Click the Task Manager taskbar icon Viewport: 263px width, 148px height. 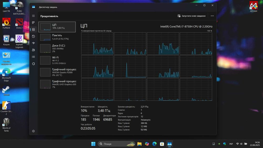pyautogui.click(x=170, y=144)
